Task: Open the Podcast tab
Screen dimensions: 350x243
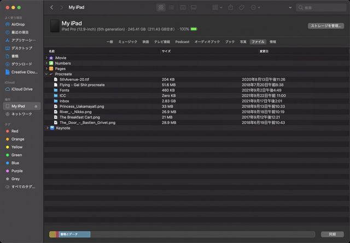Action: tap(182, 42)
